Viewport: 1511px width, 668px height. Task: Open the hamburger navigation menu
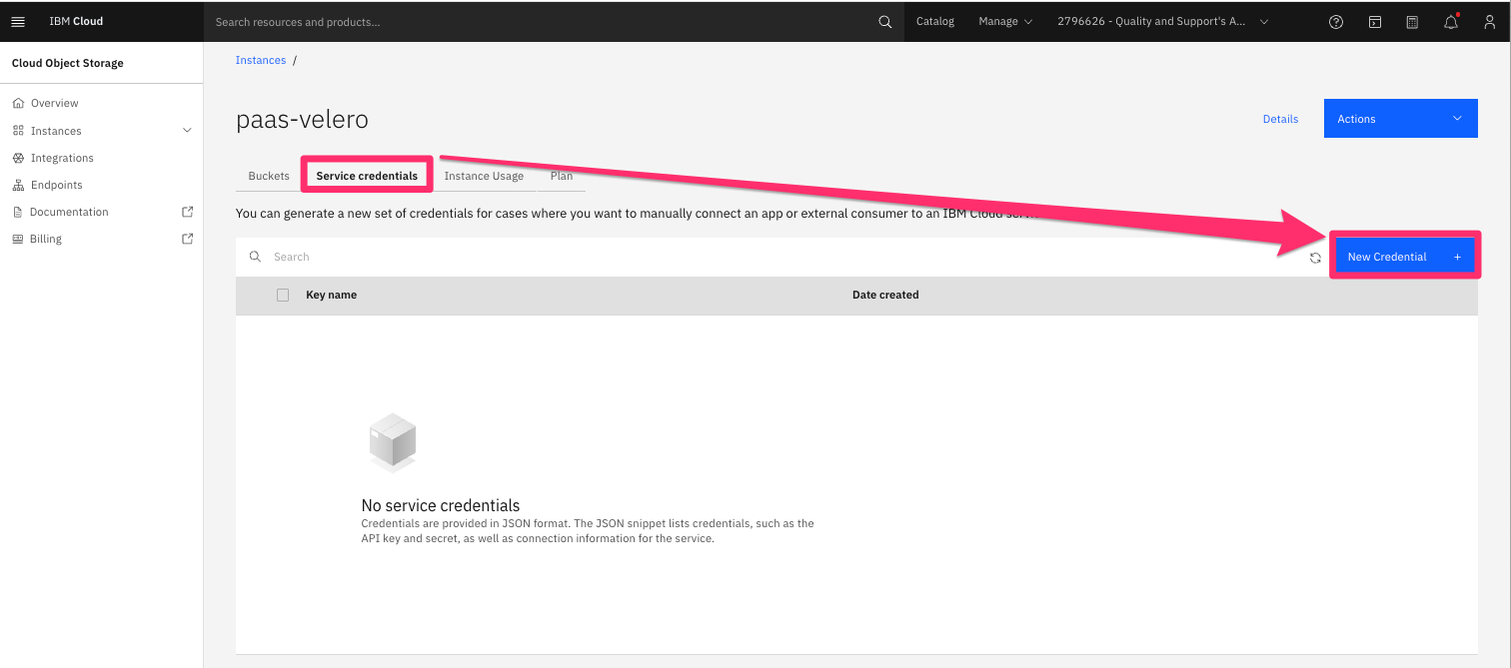point(18,21)
